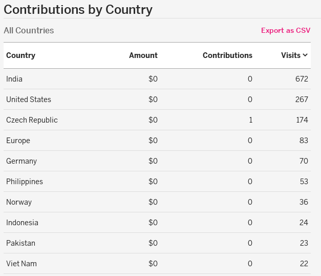Sort by the Country column header
The height and width of the screenshot is (276, 321).
point(20,55)
